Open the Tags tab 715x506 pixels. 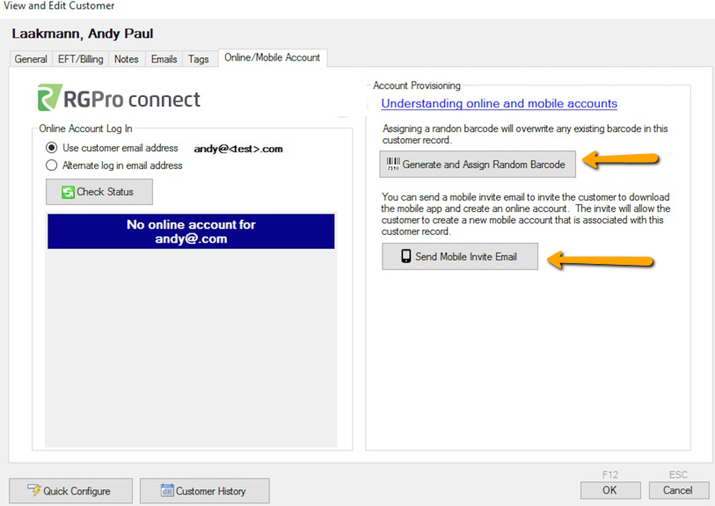click(x=199, y=59)
